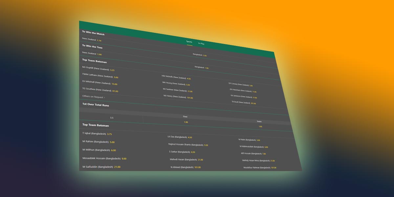The image size is (394, 197).
Task: Select HM Nicholls at 4.50
Action: click(x=176, y=77)
